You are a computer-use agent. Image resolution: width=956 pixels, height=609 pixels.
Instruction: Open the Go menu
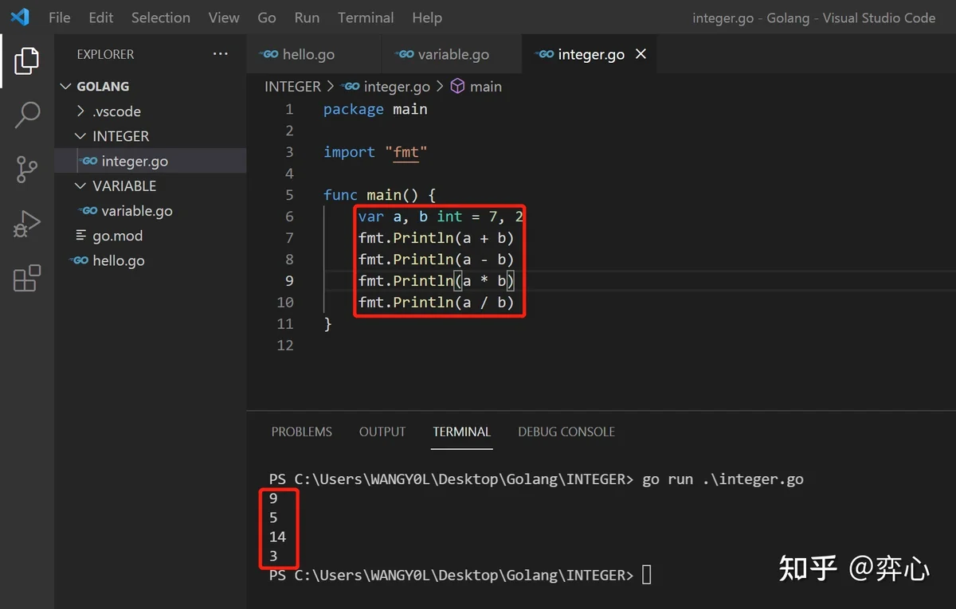tap(267, 18)
